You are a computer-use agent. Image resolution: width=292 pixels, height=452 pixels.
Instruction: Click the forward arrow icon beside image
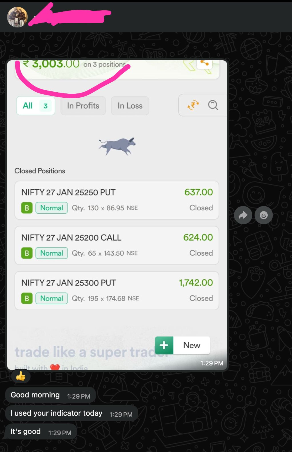click(243, 215)
